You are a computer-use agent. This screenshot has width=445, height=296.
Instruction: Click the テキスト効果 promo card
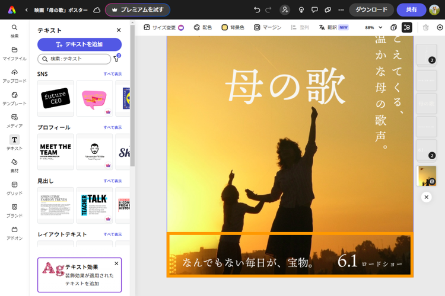[80, 275]
